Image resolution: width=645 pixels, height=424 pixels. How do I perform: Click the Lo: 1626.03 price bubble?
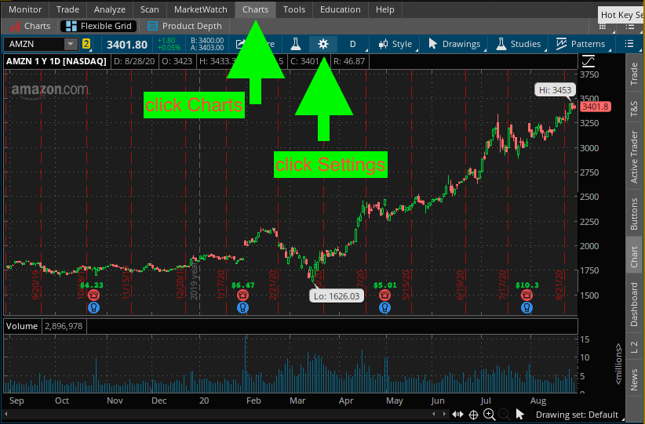[337, 295]
